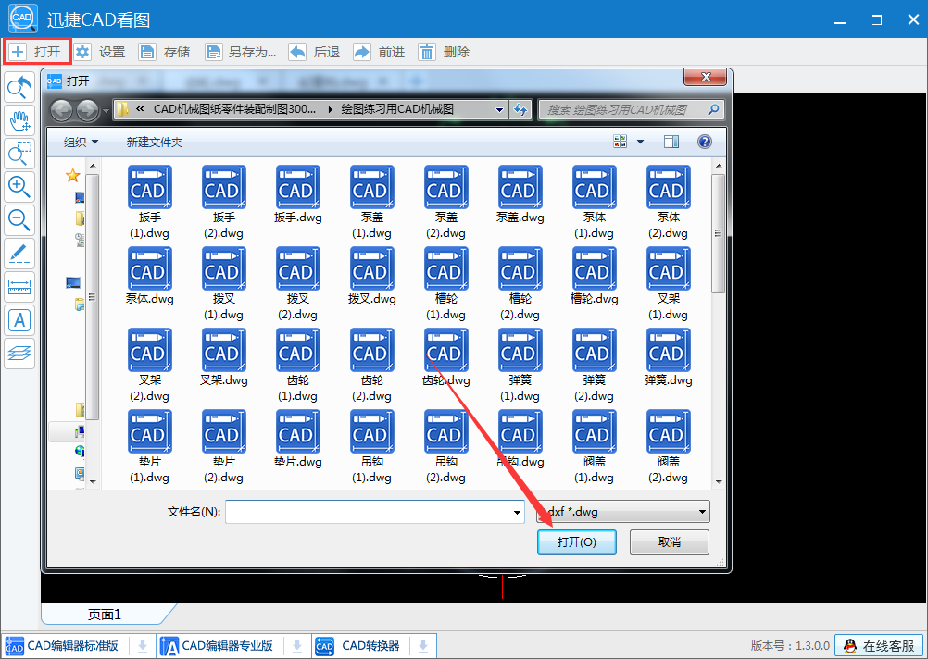
Task: Expand the filename history dropdown arrow
Action: (x=517, y=512)
